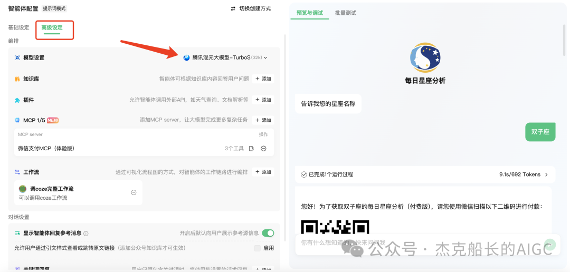Click the payment QR code image
The width and height of the screenshot is (570, 272).
tap(335, 227)
